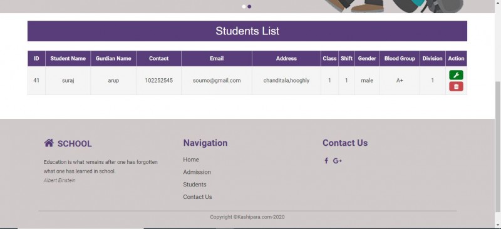Delete student suraj with the red trash button
The width and height of the screenshot is (501, 229).
point(456,86)
